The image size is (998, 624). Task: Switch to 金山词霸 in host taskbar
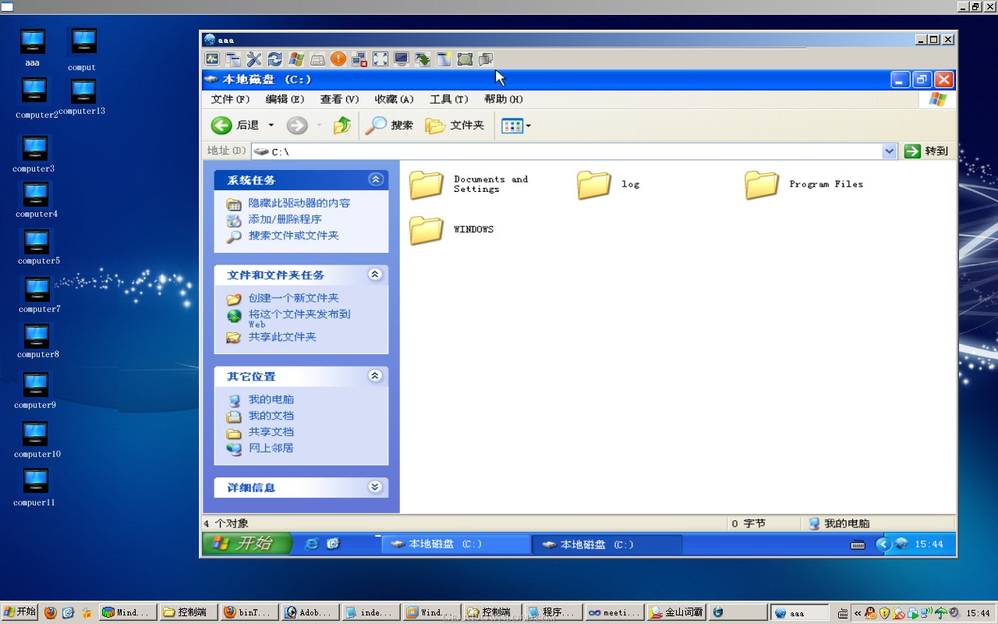click(x=678, y=612)
